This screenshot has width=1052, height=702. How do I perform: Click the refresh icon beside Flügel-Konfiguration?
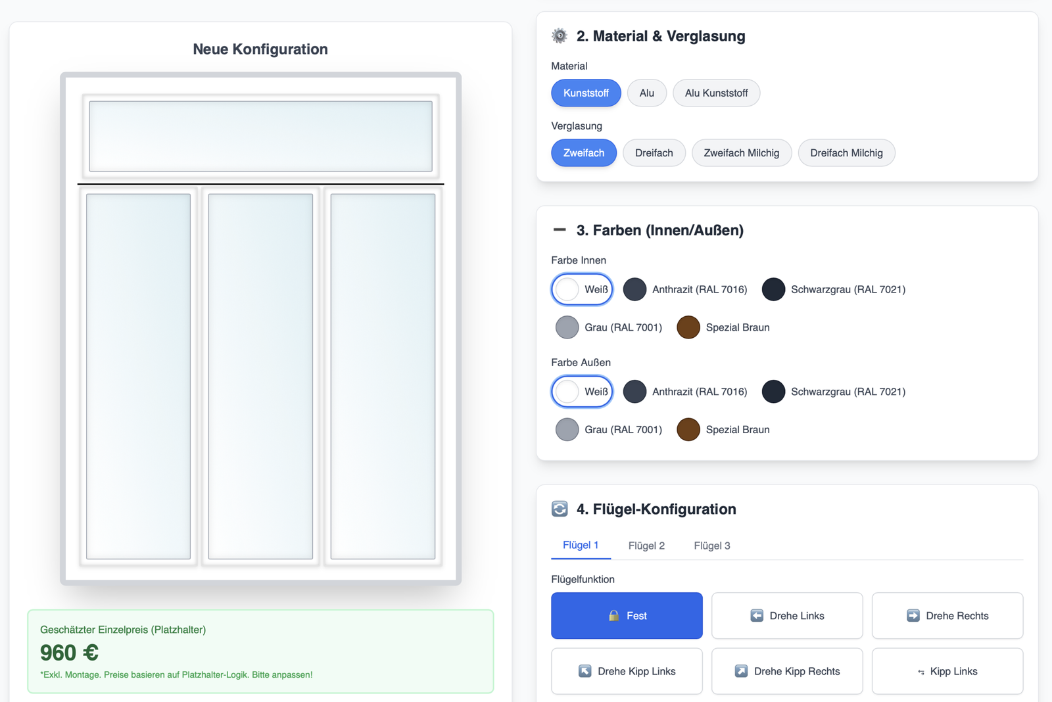(560, 509)
